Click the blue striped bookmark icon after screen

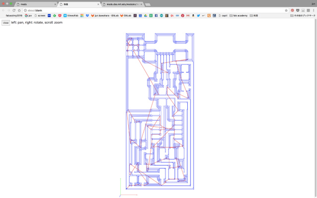pos(49,15)
